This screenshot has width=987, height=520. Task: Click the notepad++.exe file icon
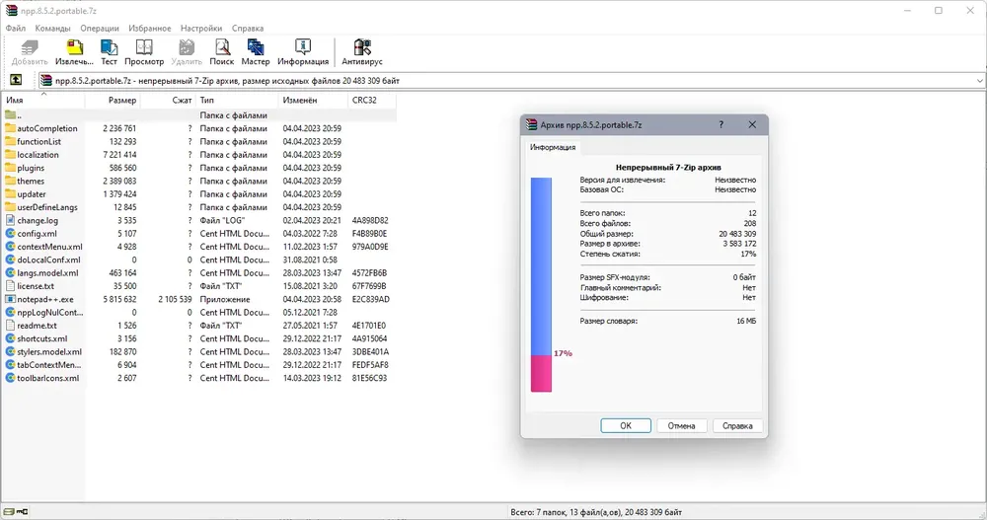pyautogui.click(x=10, y=299)
